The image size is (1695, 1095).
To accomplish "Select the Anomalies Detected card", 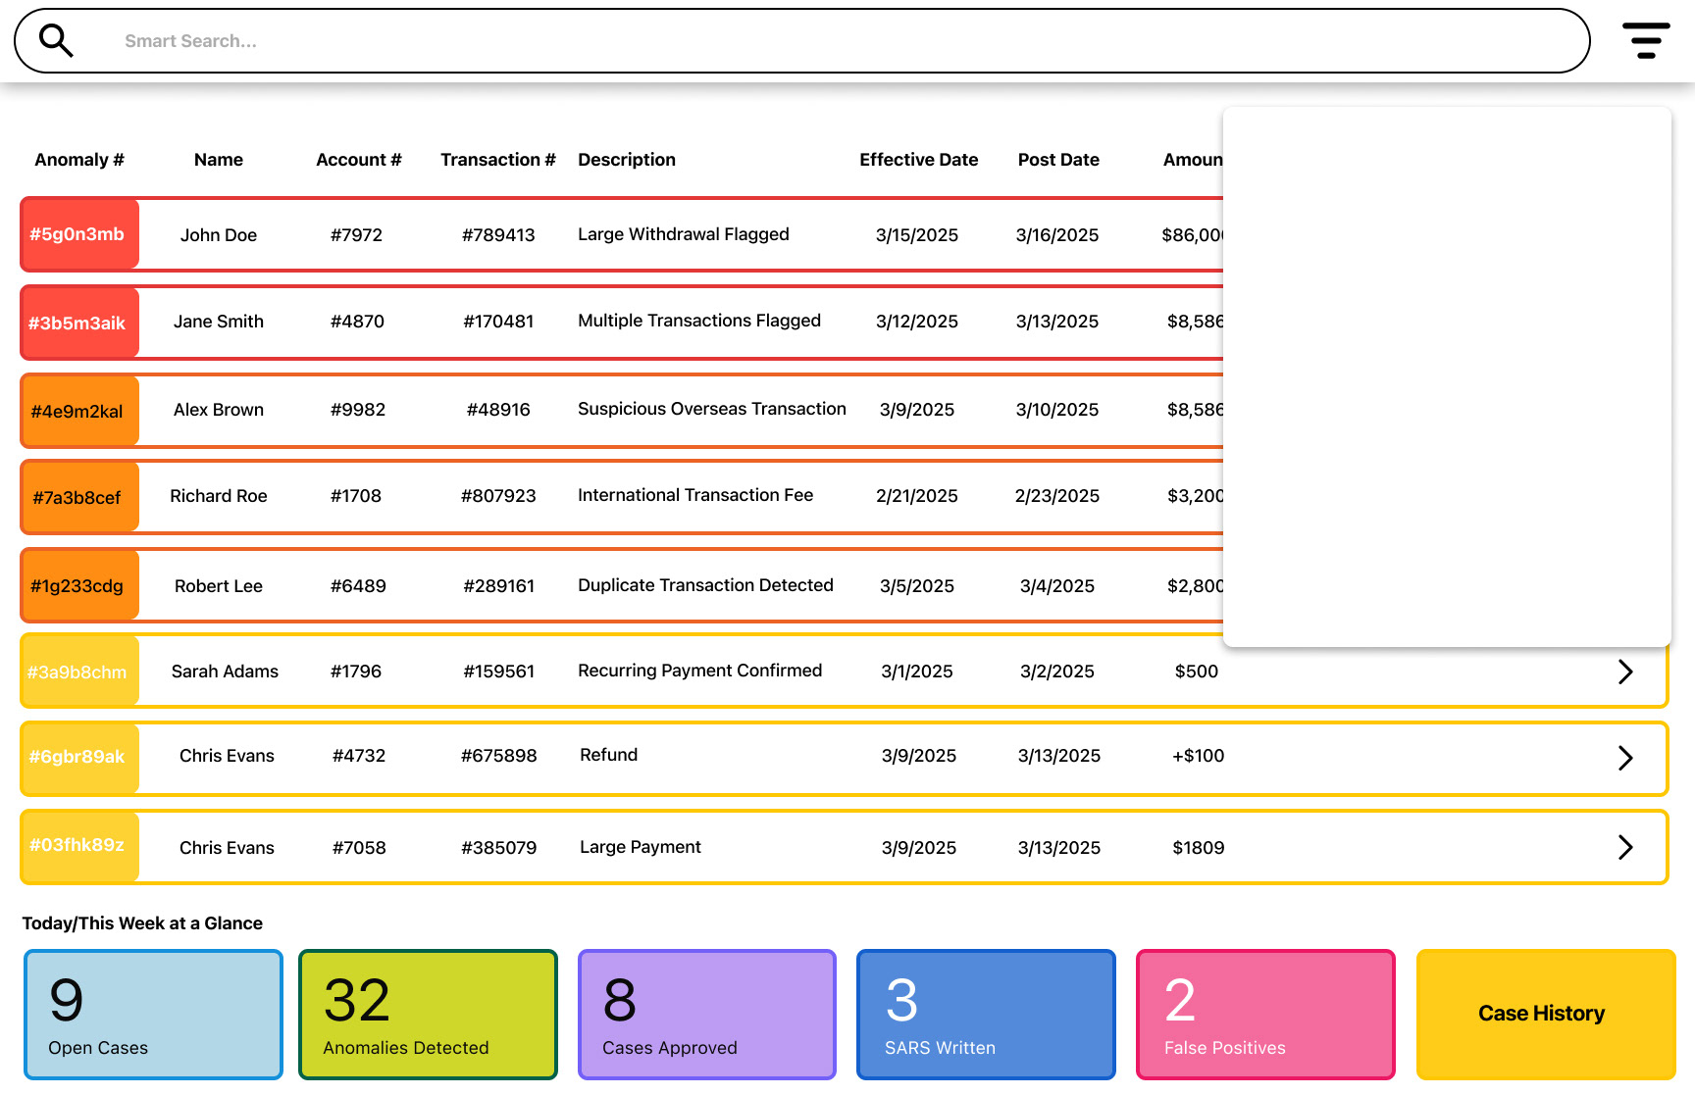I will pos(428,1014).
